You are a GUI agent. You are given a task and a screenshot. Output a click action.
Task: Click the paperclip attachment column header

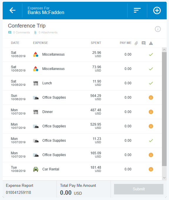[136, 43]
